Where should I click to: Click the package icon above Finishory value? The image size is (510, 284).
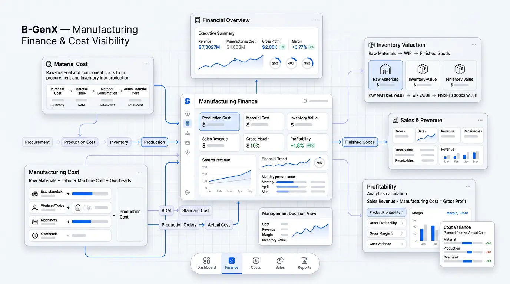click(x=460, y=69)
